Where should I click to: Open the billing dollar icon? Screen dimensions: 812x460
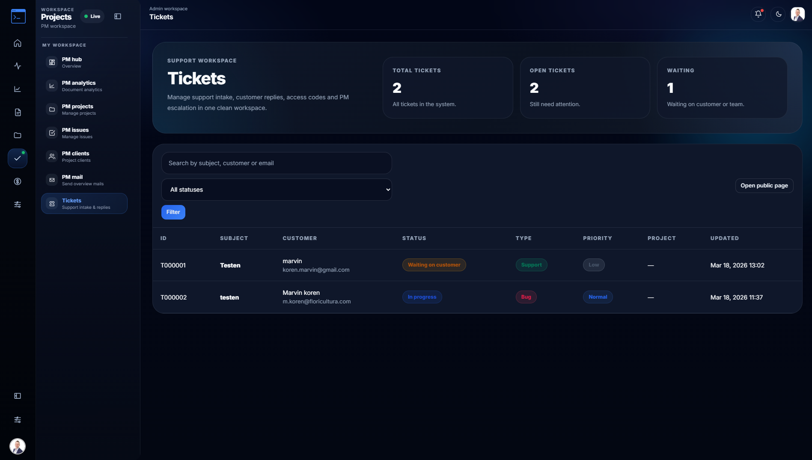click(18, 181)
